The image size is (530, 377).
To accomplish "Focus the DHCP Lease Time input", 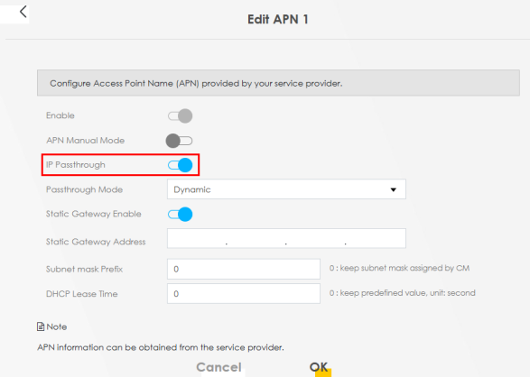I will coord(244,294).
